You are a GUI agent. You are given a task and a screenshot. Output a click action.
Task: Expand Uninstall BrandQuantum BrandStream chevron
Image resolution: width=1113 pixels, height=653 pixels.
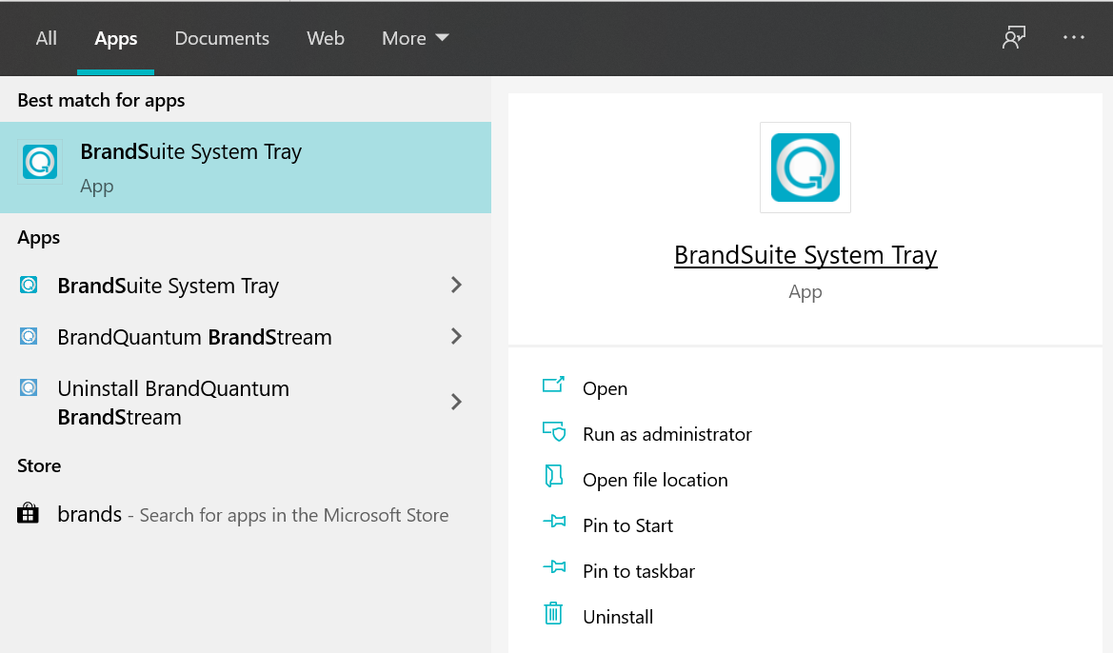pyautogui.click(x=456, y=402)
